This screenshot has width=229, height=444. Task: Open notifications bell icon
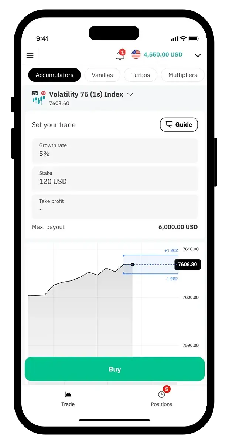[120, 56]
